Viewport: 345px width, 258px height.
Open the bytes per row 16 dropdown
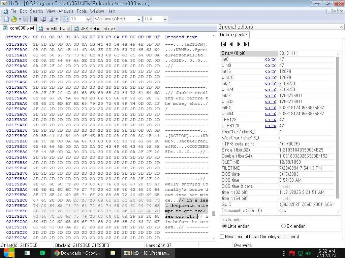click(x=88, y=19)
